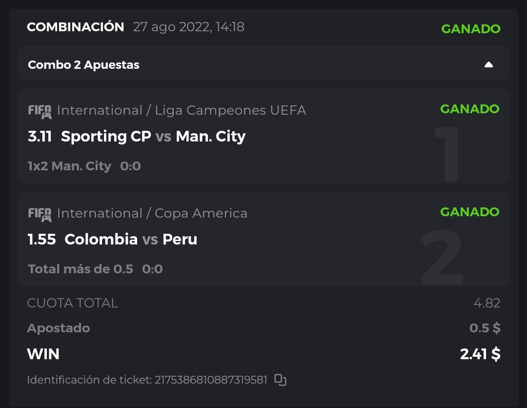Click the GANADO status of the second bet
The image size is (527, 408).
point(469,212)
